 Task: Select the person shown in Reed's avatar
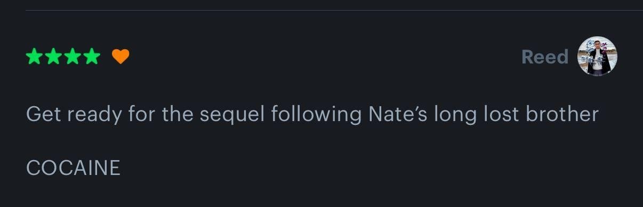tap(598, 60)
